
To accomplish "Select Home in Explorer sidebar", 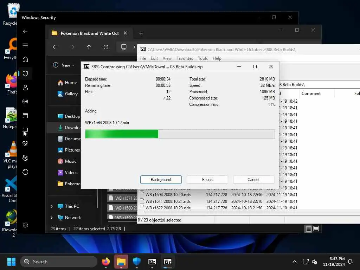I will 67,82.
